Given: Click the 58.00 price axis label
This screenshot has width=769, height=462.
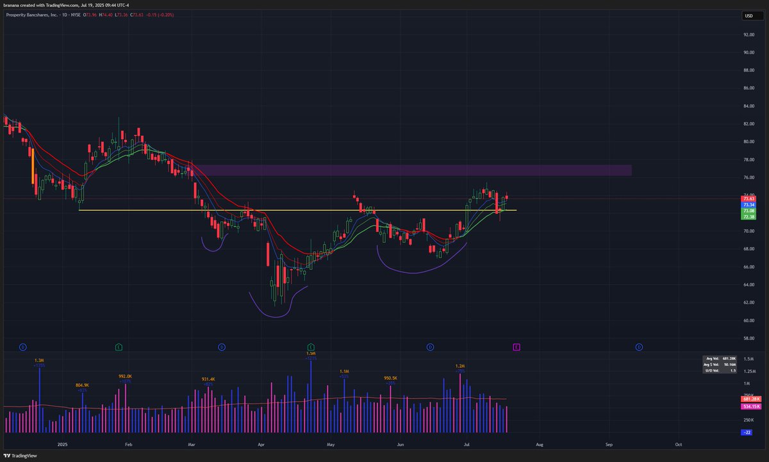Looking at the screenshot, I should (748, 338).
